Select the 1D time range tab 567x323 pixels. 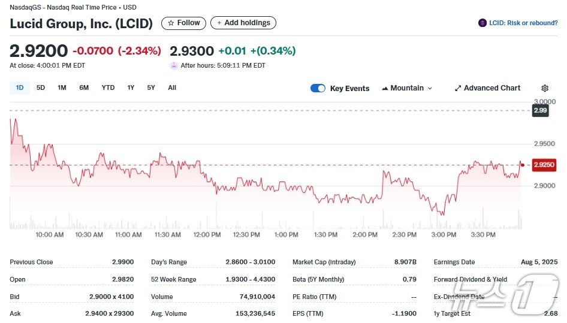[20, 87]
